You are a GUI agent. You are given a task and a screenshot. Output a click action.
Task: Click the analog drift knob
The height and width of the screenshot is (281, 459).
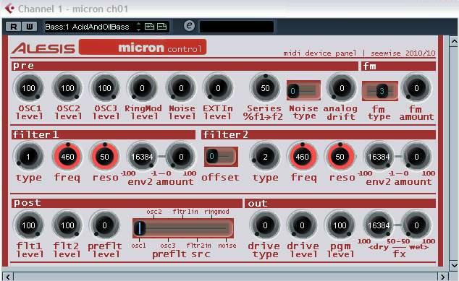pyautogui.click(x=342, y=88)
